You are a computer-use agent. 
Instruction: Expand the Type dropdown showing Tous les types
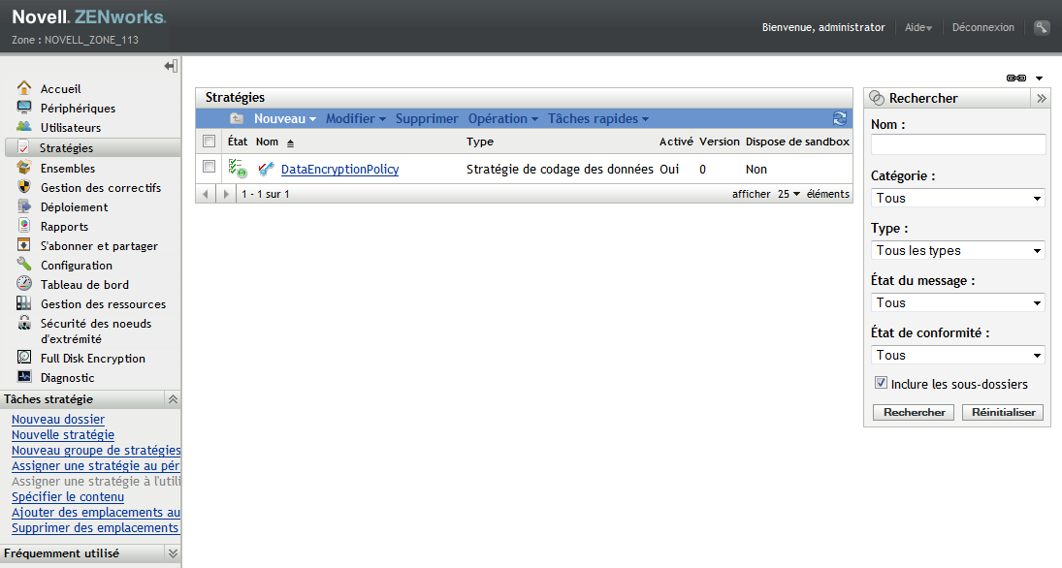957,250
